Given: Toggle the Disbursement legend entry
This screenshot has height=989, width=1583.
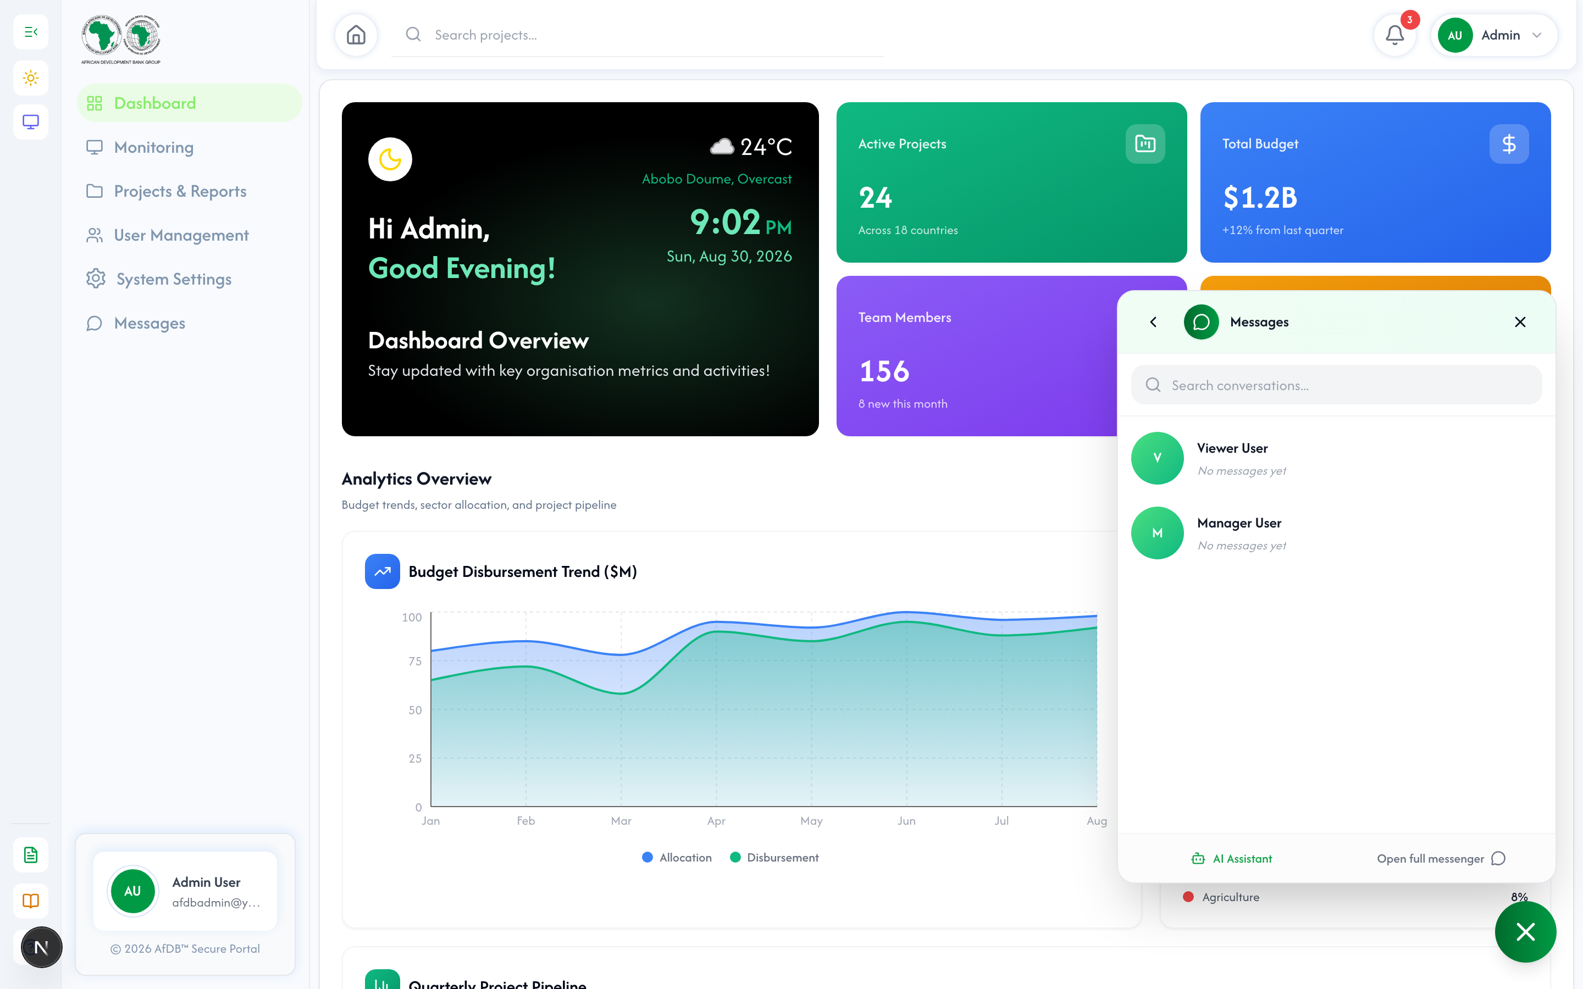Looking at the screenshot, I should pos(774,858).
